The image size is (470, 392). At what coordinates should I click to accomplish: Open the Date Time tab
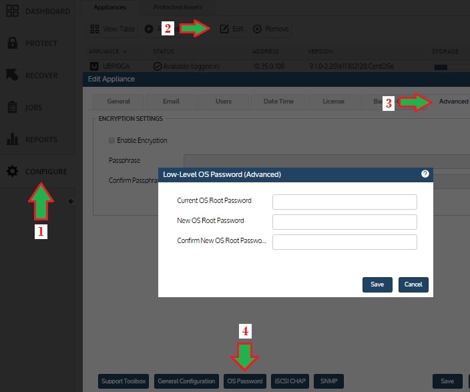click(x=278, y=102)
